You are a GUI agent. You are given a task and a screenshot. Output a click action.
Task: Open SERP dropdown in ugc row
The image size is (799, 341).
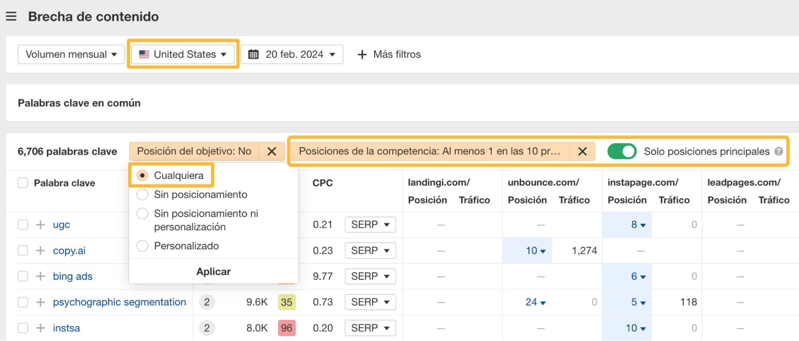pyautogui.click(x=370, y=225)
